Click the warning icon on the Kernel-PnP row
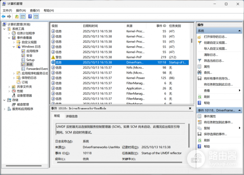Viewport: 244px width, 175px height. pyautogui.click(x=53, y=57)
